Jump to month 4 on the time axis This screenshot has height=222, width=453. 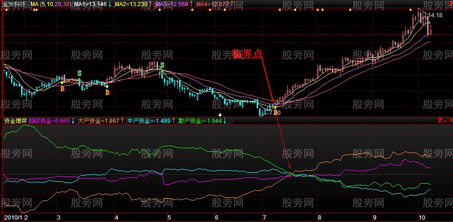click(x=117, y=217)
